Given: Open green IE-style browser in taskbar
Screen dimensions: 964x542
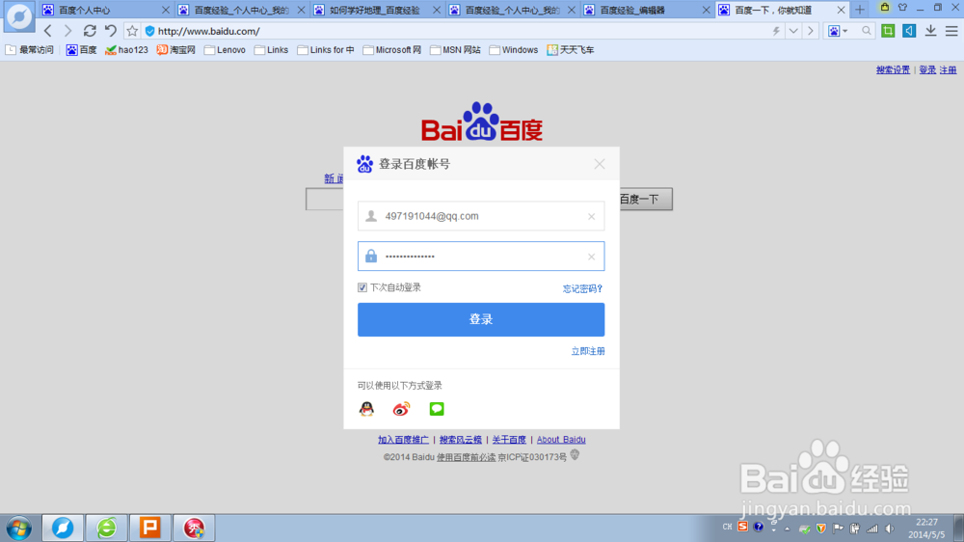Looking at the screenshot, I should [x=106, y=528].
